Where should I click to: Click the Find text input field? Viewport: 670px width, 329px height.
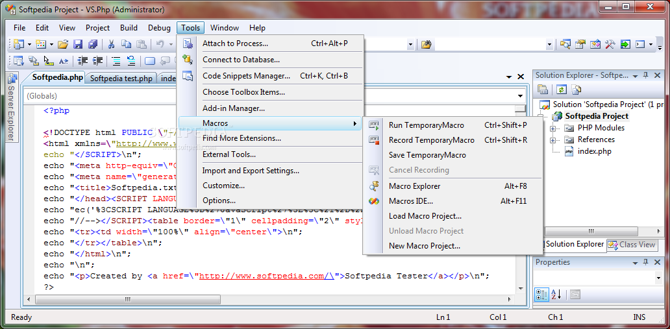coord(491,44)
